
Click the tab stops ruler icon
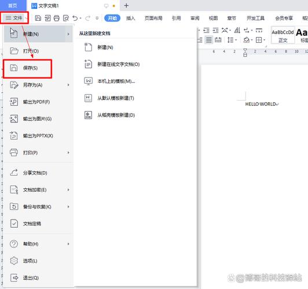coord(259,30)
